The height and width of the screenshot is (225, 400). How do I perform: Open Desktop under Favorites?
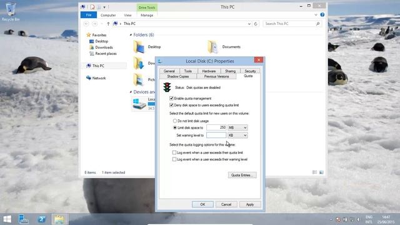[101, 41]
